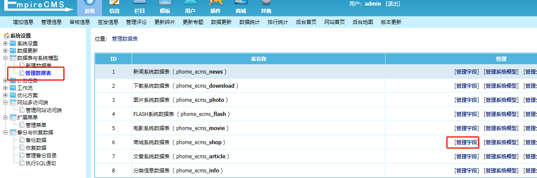Open 管理字段 for phome_ecms_article table
The width and height of the screenshot is (537, 178).
coord(467,157)
